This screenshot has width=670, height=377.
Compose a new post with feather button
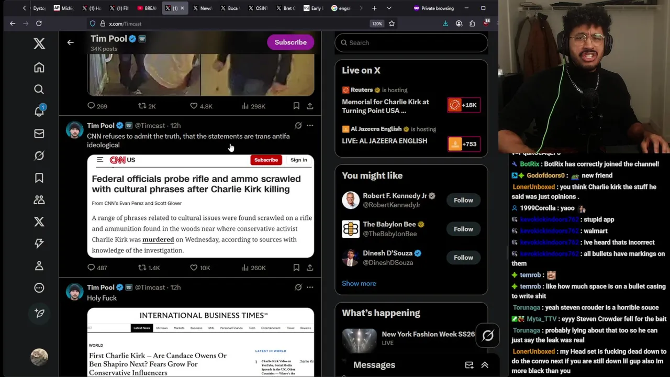click(39, 313)
